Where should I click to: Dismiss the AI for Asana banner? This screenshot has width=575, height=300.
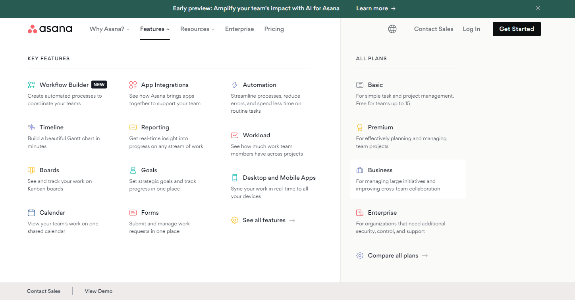tap(538, 8)
